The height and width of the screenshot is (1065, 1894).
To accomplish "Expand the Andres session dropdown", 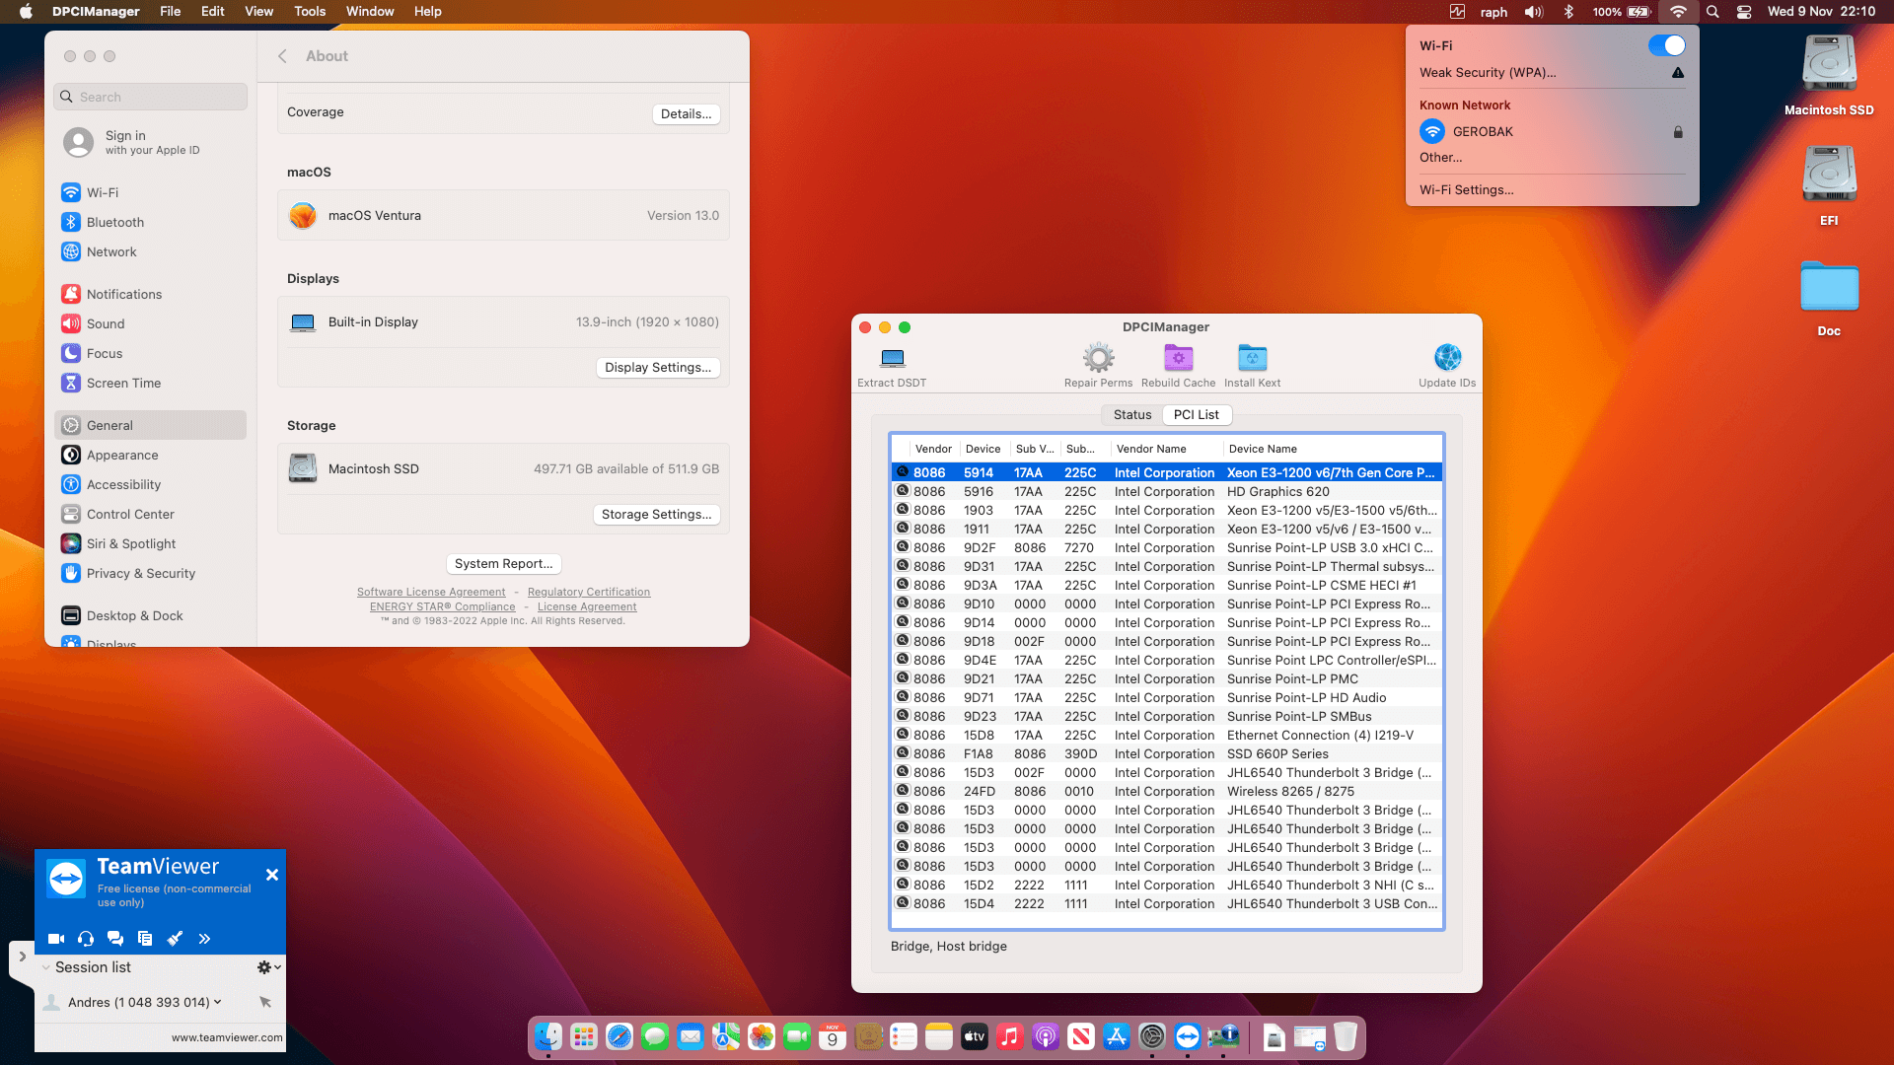I will [218, 1002].
